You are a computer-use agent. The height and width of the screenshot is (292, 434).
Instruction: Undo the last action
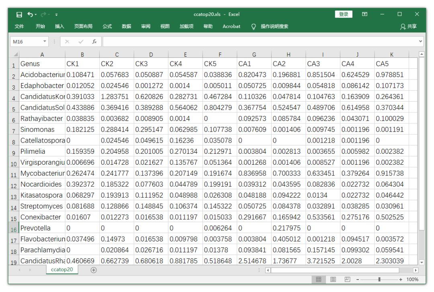tap(30, 14)
